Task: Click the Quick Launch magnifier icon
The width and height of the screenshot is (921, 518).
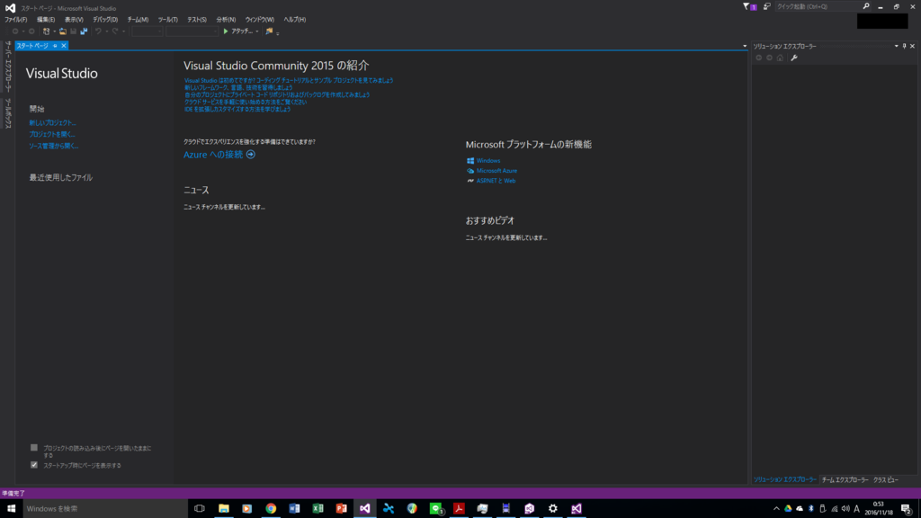Action: (866, 6)
